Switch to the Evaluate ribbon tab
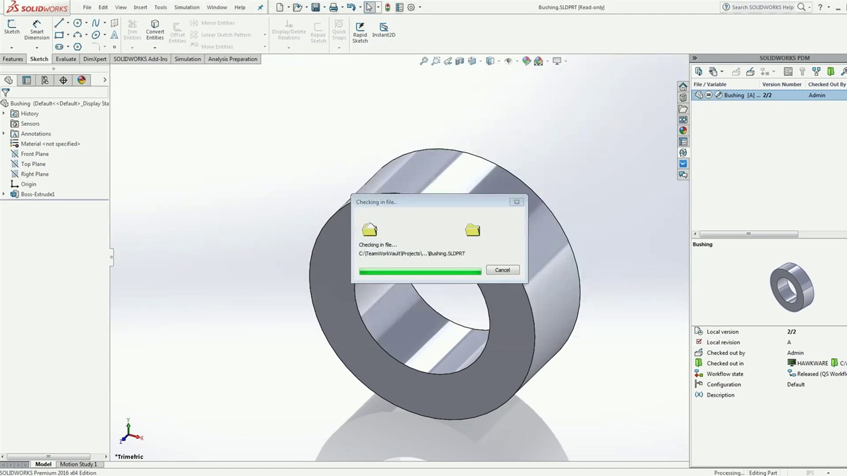Screen dimensions: 847x476 coord(66,59)
